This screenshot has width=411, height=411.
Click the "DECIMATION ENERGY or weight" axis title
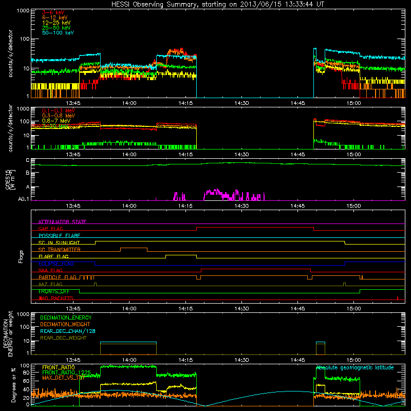pos(8,333)
